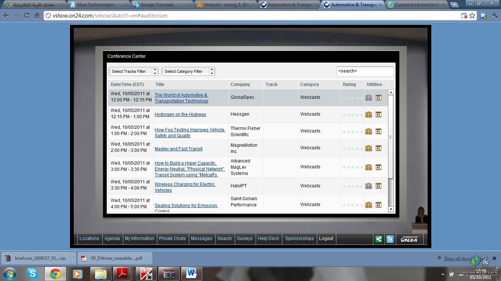Open briefcase for Advanced MagLev Systems row
This screenshot has height=281, width=501.
coord(369,167)
